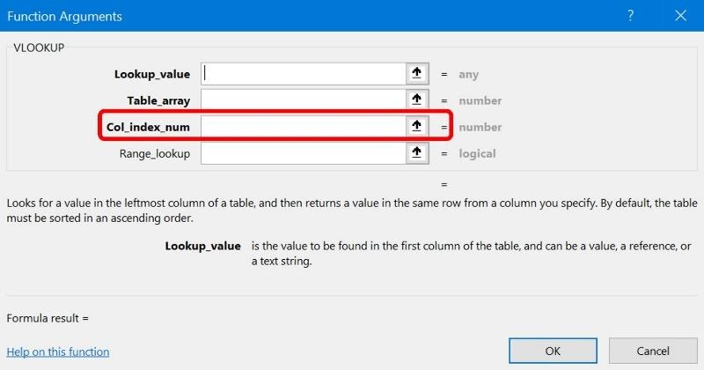704x370 pixels.
Task: Click the Range_lookup range selector icon
Action: [x=417, y=153]
